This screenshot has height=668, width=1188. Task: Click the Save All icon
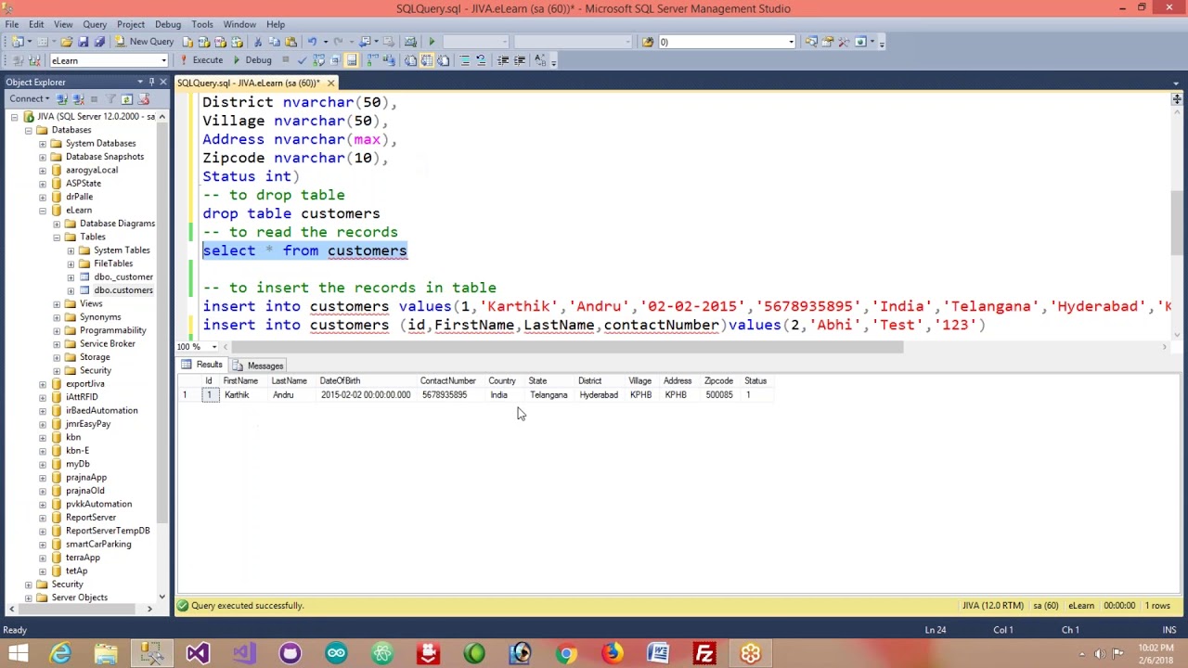[99, 42]
